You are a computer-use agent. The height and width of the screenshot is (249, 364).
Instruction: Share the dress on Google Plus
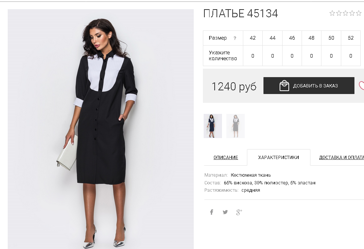pyautogui.click(x=239, y=212)
